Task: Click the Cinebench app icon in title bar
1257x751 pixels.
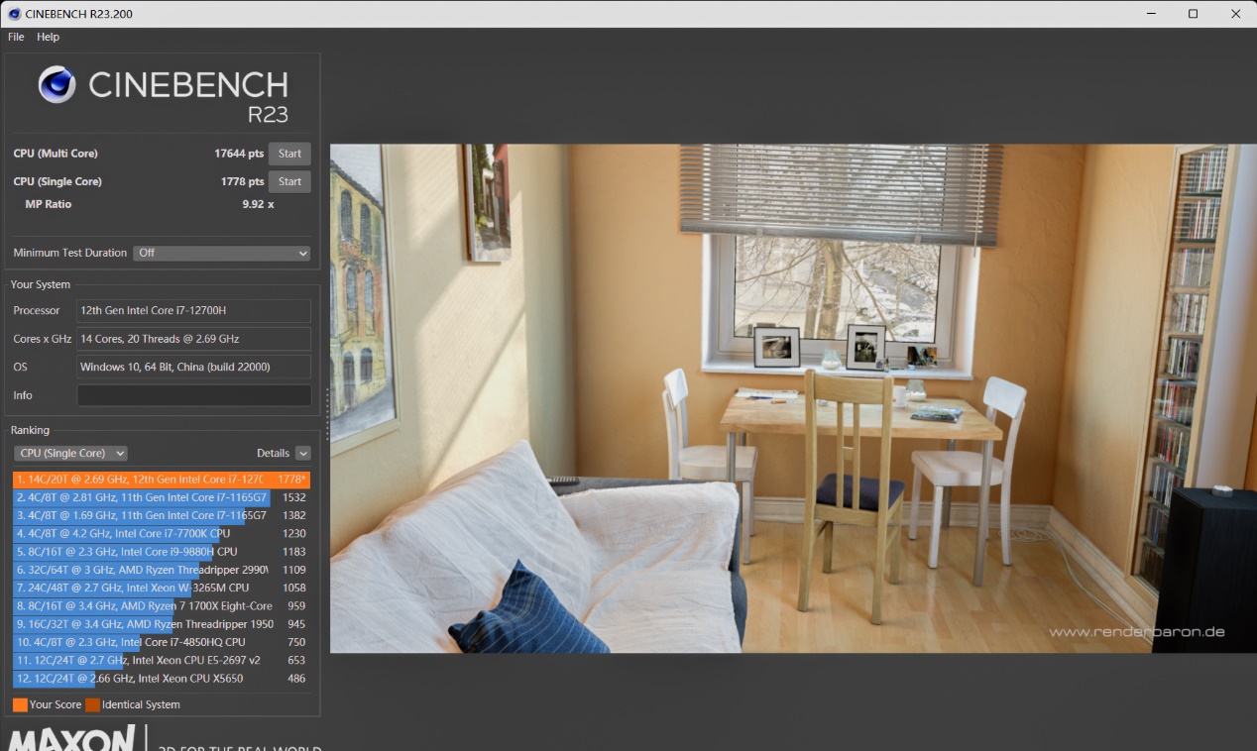Action: (14, 14)
